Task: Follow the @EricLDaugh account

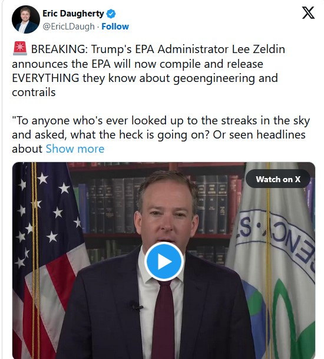Action: tap(115, 27)
